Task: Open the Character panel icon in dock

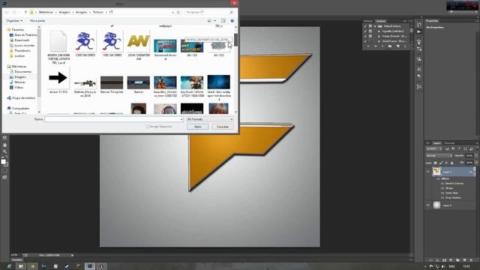Action: 419,70
